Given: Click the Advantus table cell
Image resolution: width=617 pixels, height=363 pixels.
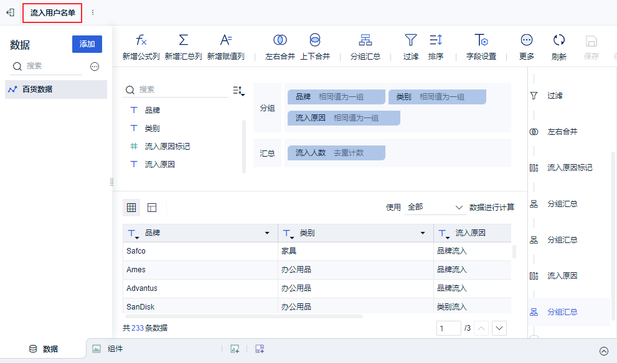Looking at the screenshot, I should coord(200,288).
